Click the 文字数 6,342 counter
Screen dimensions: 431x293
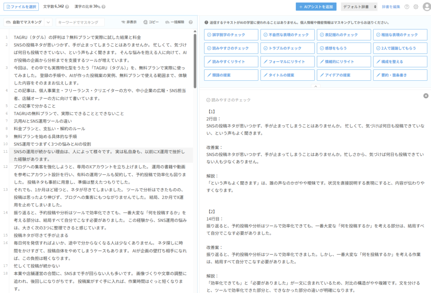point(53,7)
